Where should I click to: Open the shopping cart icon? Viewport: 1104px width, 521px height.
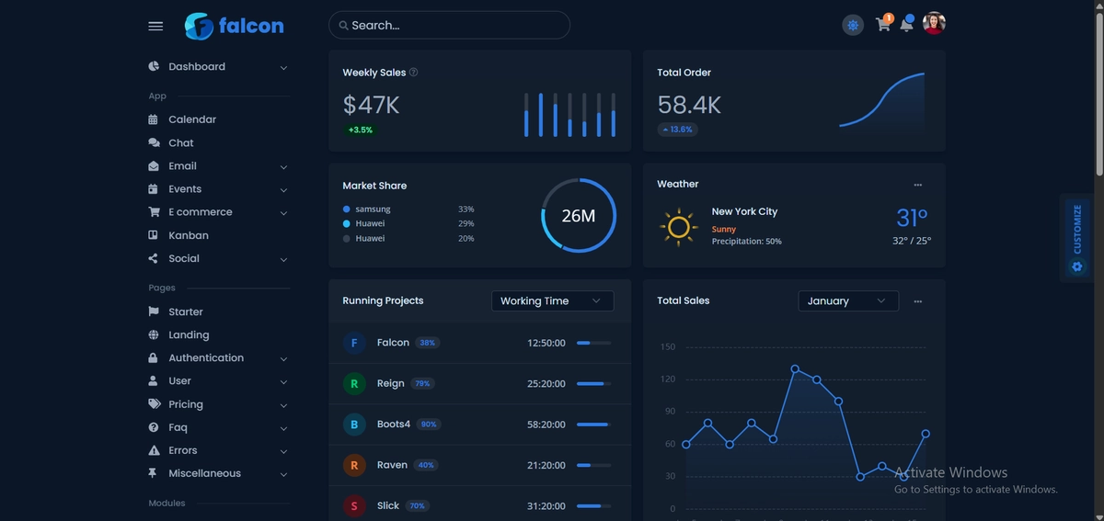[x=883, y=25]
